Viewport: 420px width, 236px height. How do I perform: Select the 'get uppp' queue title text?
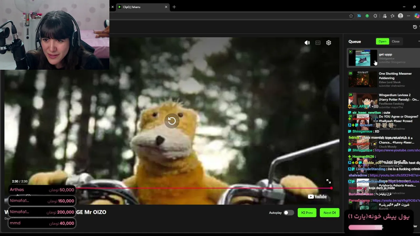click(386, 54)
